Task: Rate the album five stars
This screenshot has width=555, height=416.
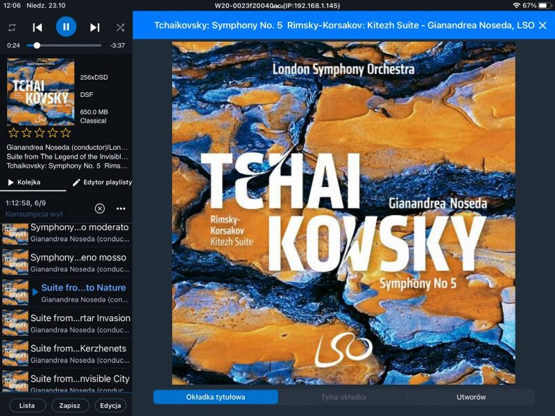Action: click(x=66, y=132)
